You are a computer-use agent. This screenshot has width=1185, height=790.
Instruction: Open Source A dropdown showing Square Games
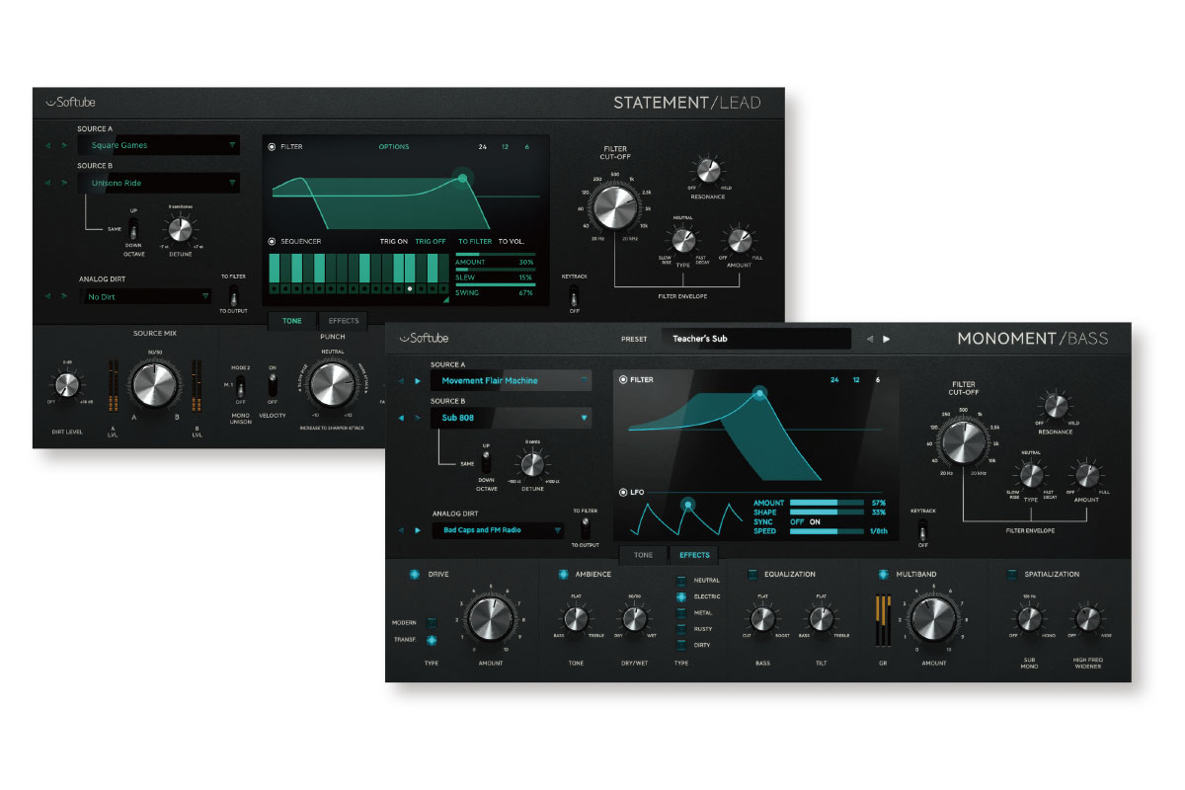159,145
